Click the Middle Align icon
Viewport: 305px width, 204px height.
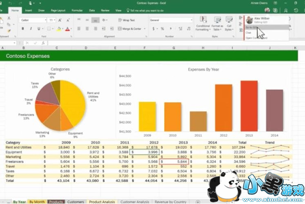pos(87,20)
